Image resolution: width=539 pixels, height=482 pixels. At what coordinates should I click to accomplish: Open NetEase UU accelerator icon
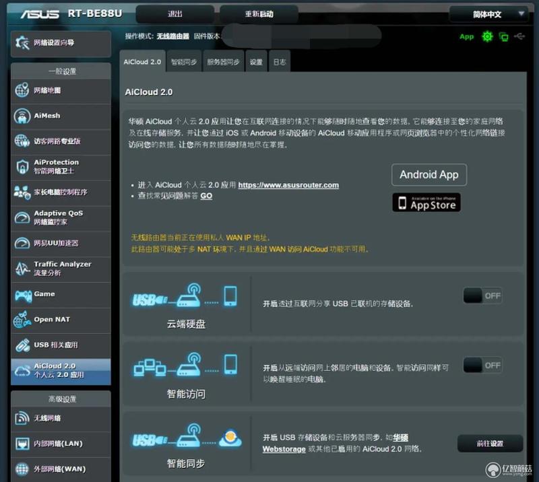pyautogui.click(x=22, y=243)
